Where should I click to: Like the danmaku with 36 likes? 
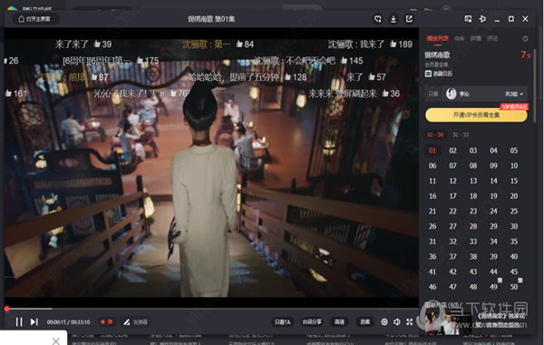385,94
